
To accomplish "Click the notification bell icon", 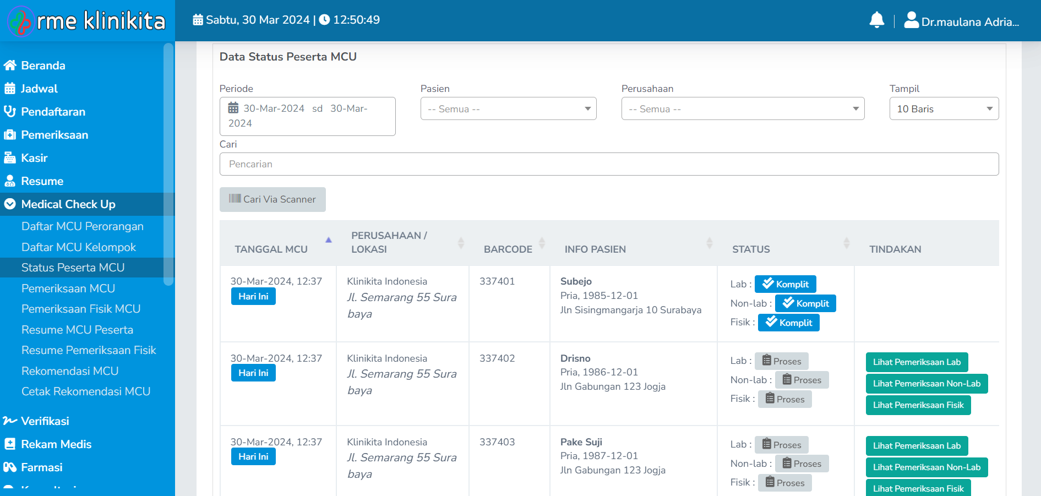I will 876,20.
